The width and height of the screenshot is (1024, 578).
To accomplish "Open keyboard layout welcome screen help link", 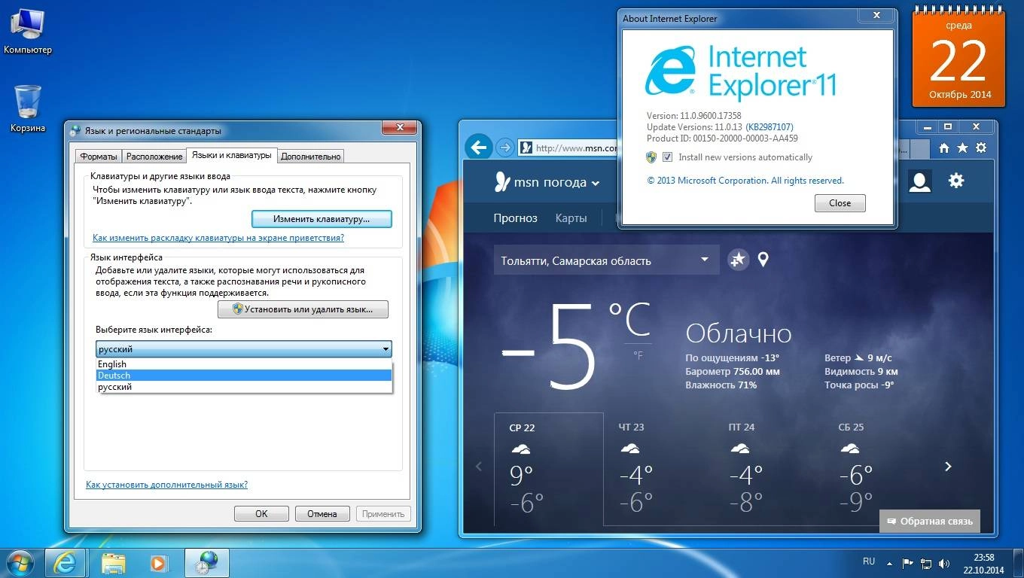I will pyautogui.click(x=218, y=238).
